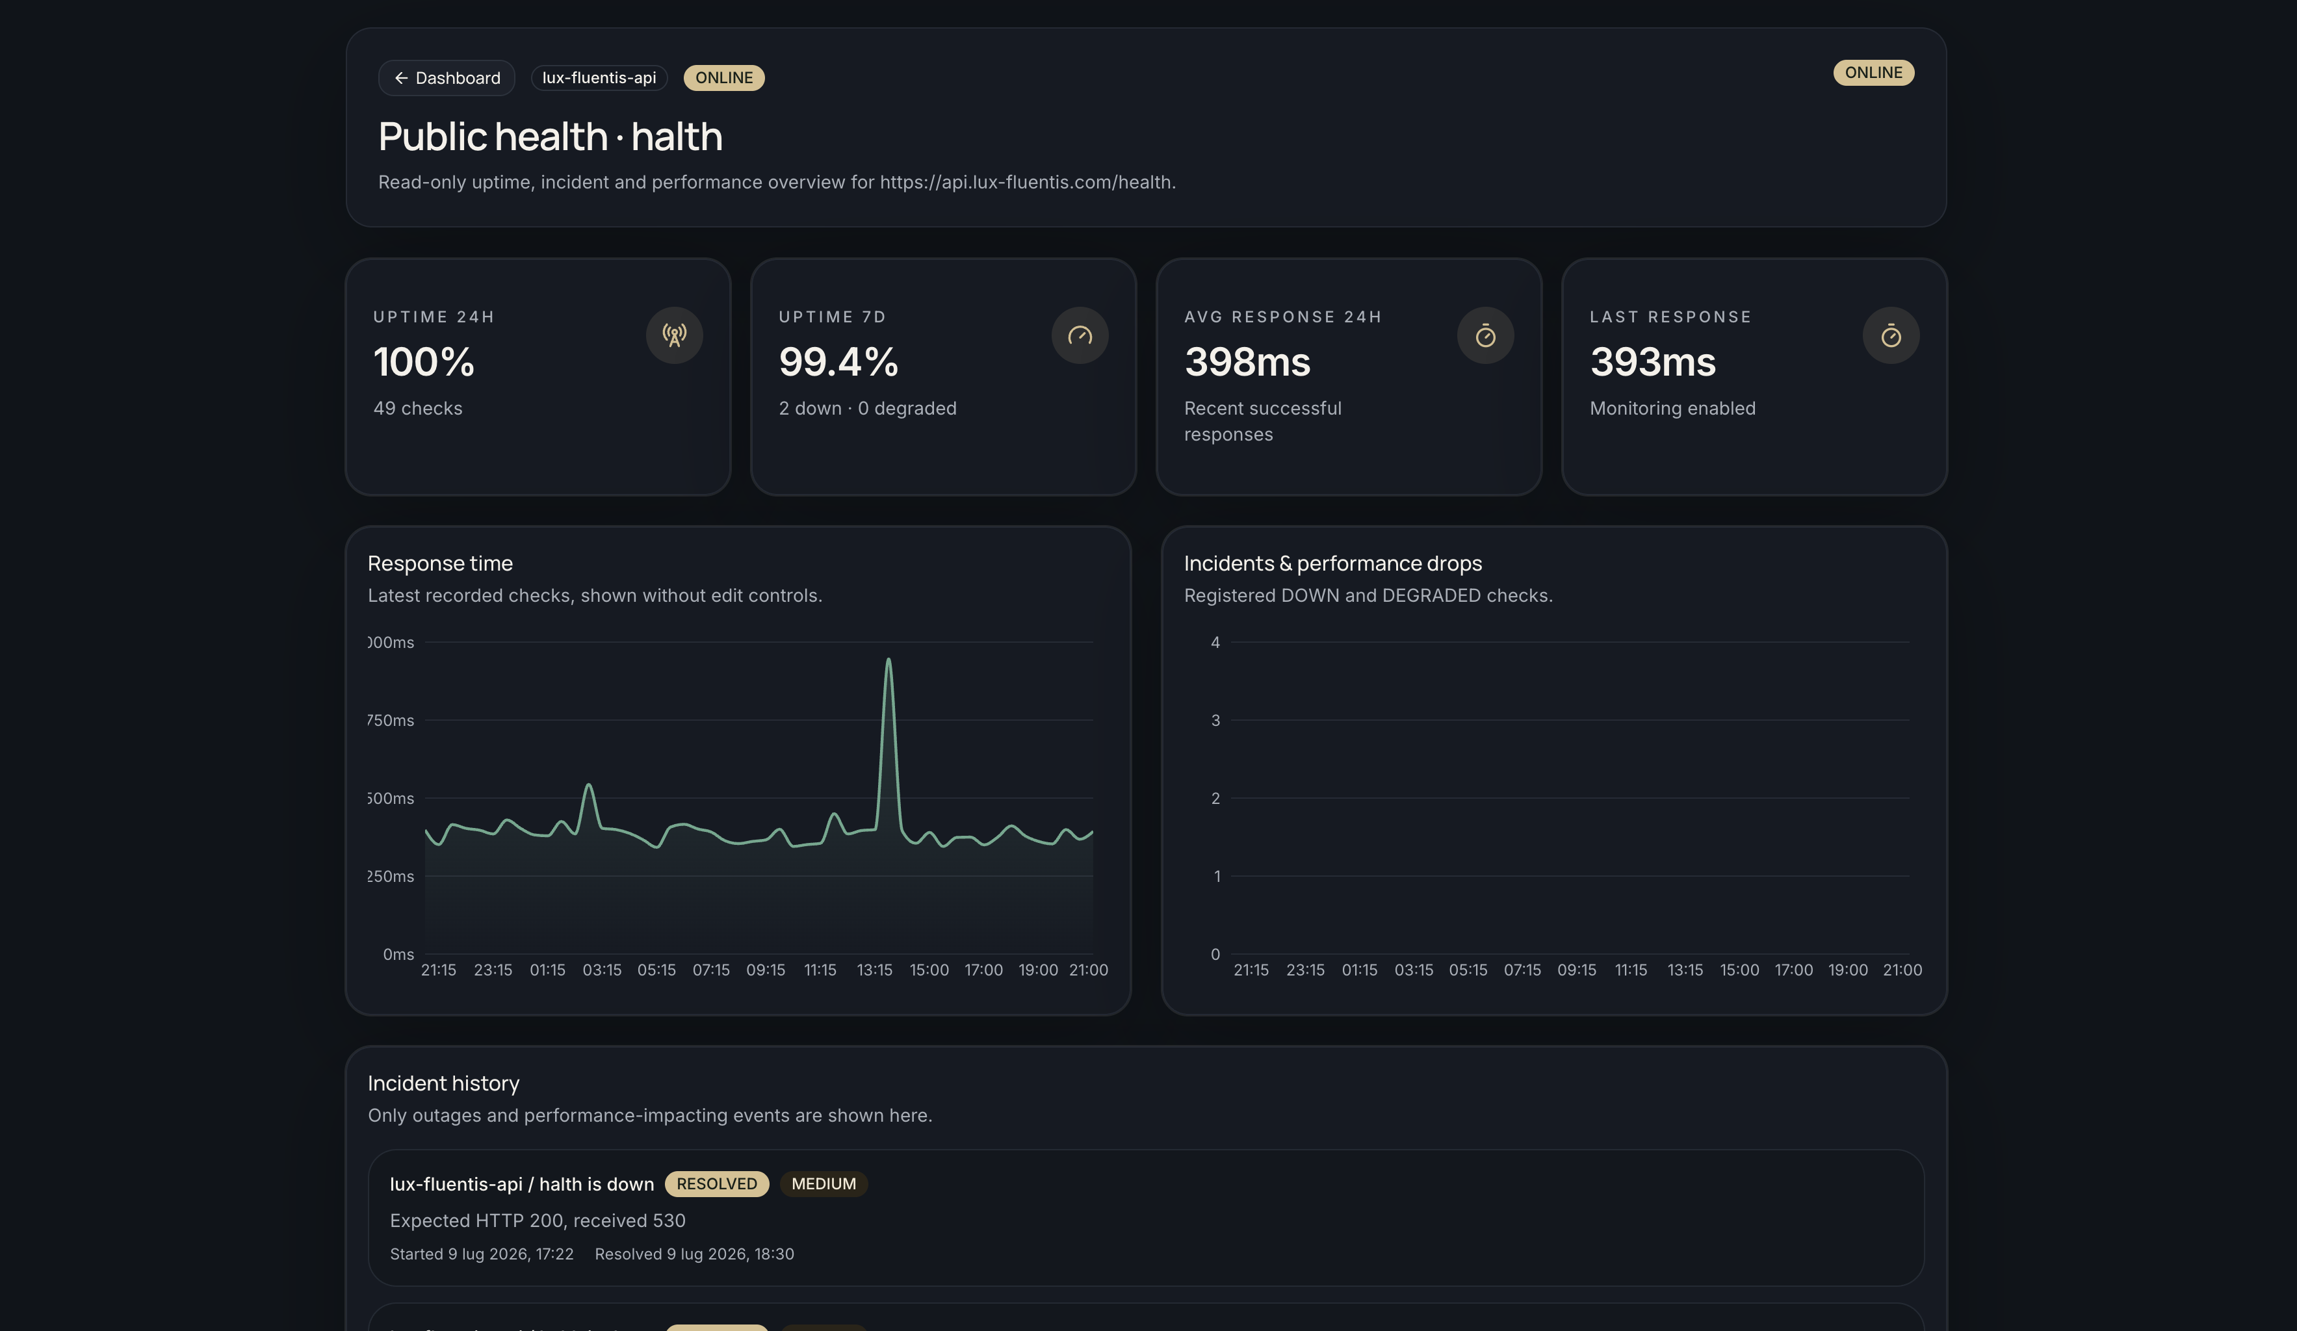
Task: Click the Response time chart heading
Action: click(x=440, y=563)
